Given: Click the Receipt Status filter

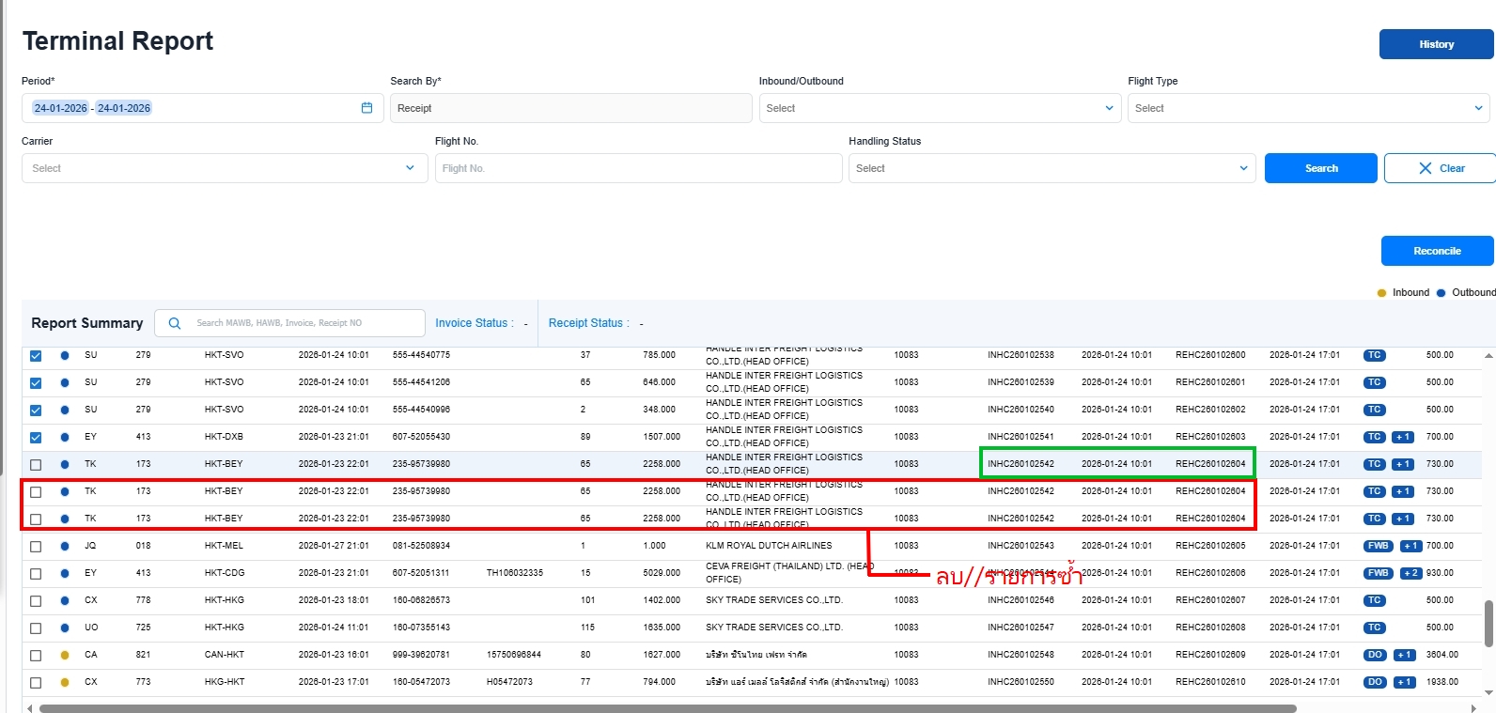Looking at the screenshot, I should [x=588, y=323].
